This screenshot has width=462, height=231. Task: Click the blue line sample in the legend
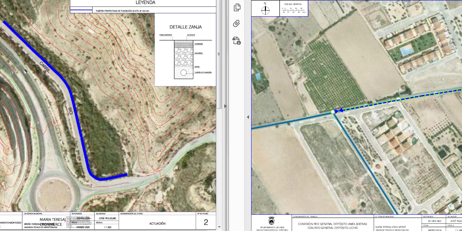82,11
